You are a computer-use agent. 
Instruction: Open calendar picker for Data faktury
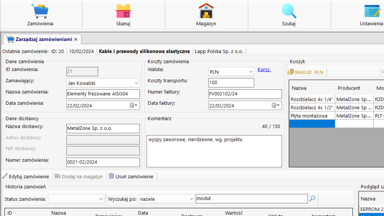(276, 105)
